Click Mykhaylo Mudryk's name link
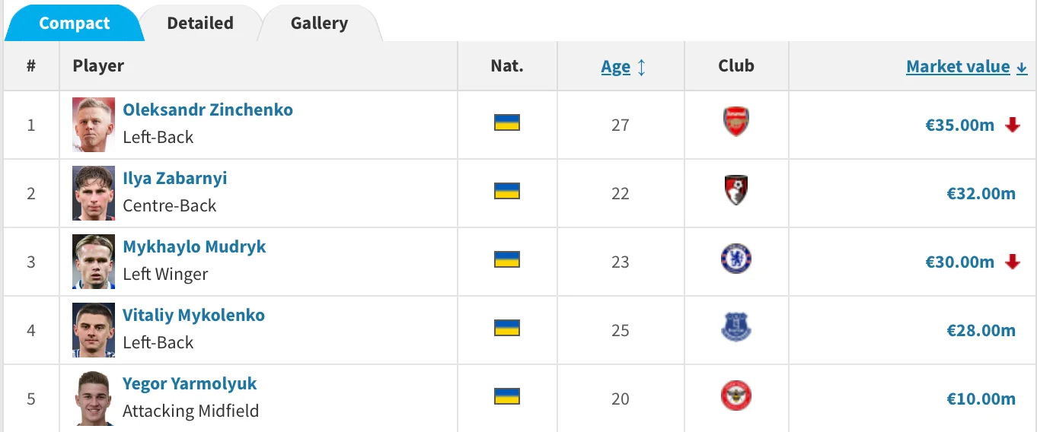 (194, 246)
